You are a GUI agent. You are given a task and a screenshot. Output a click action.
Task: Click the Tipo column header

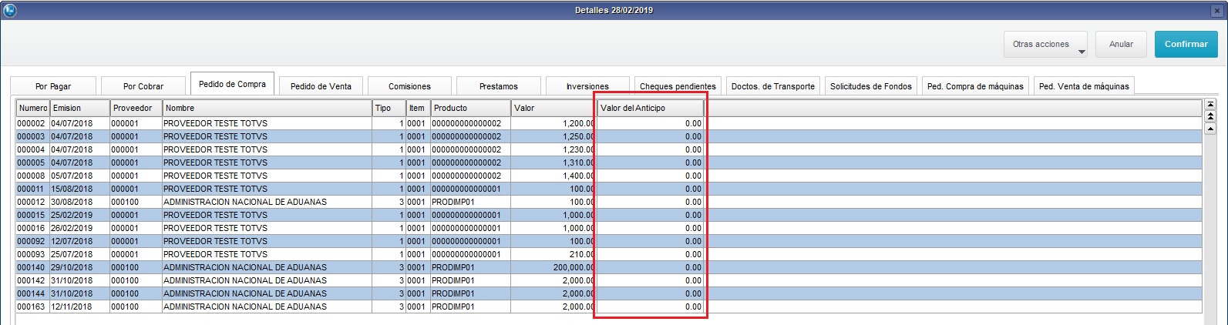pos(389,108)
